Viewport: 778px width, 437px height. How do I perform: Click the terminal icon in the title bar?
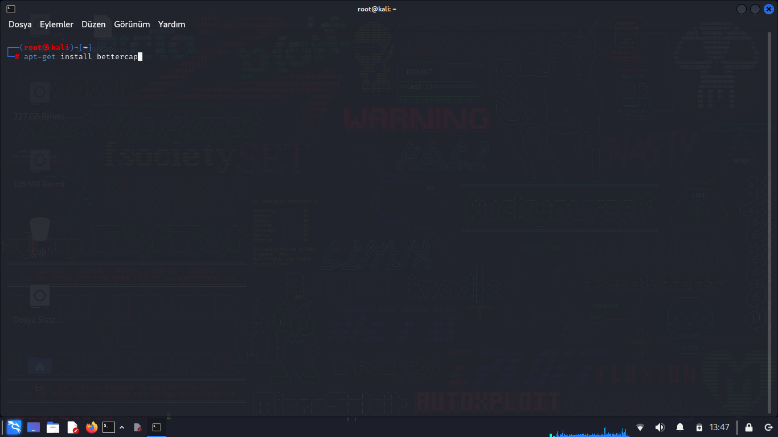click(11, 9)
